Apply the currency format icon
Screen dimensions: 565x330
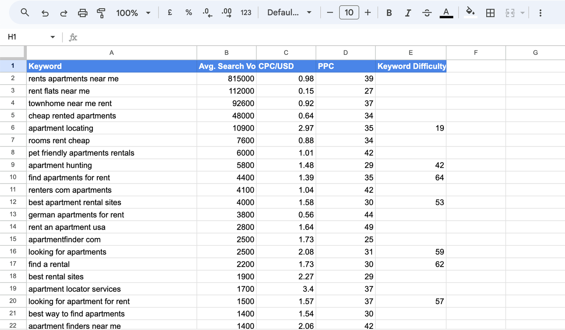(170, 13)
